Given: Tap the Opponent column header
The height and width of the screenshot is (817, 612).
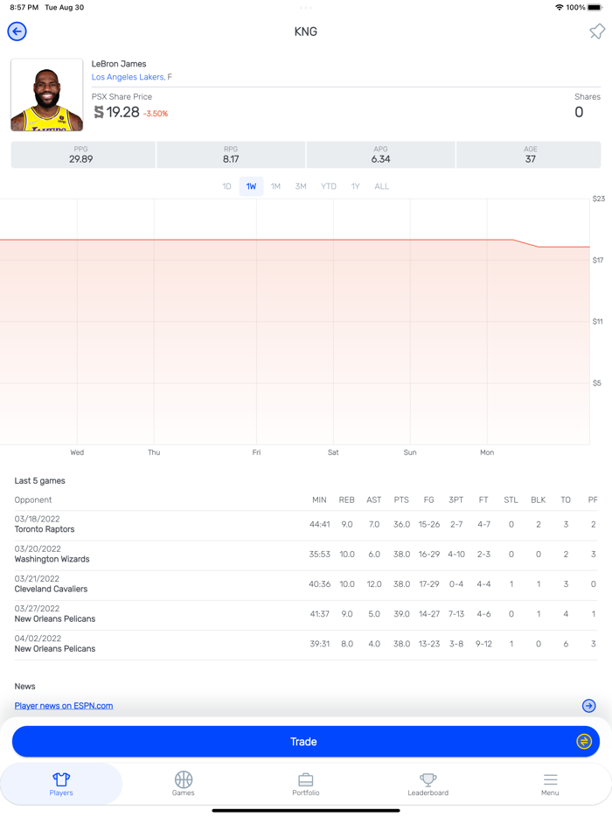Looking at the screenshot, I should [33, 499].
